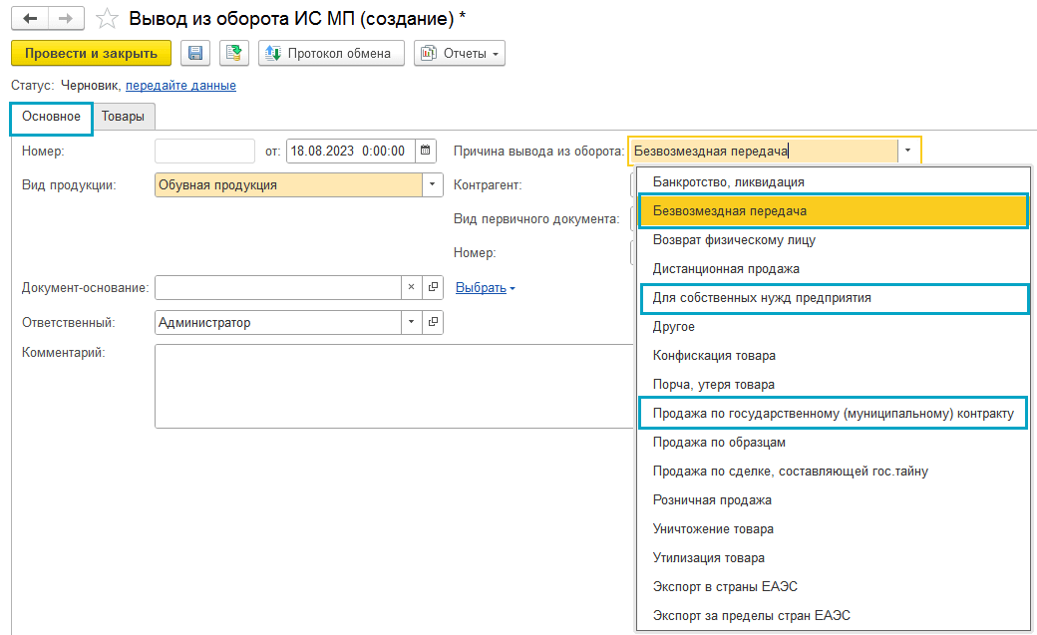This screenshot has height=635, width=1037.
Task: Select the Основное tab
Action: pos(51,117)
